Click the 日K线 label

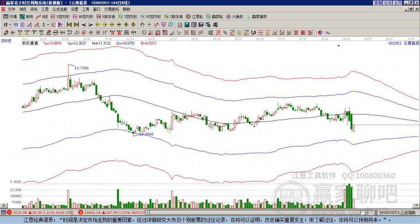6,40
